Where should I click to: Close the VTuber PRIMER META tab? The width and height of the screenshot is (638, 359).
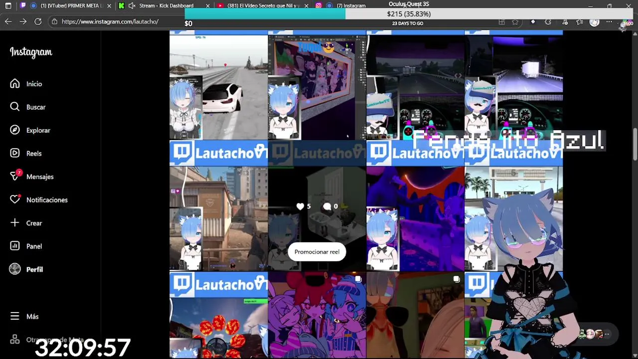[109, 5]
